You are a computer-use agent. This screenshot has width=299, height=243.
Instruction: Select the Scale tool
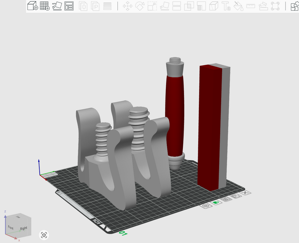coord(152,6)
